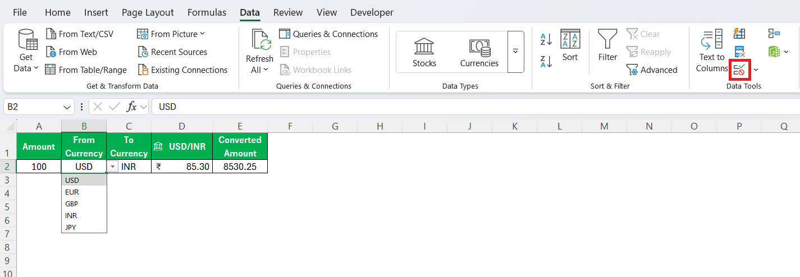
Task: Expand the Refresh All dropdown arrow
Action: [x=266, y=70]
